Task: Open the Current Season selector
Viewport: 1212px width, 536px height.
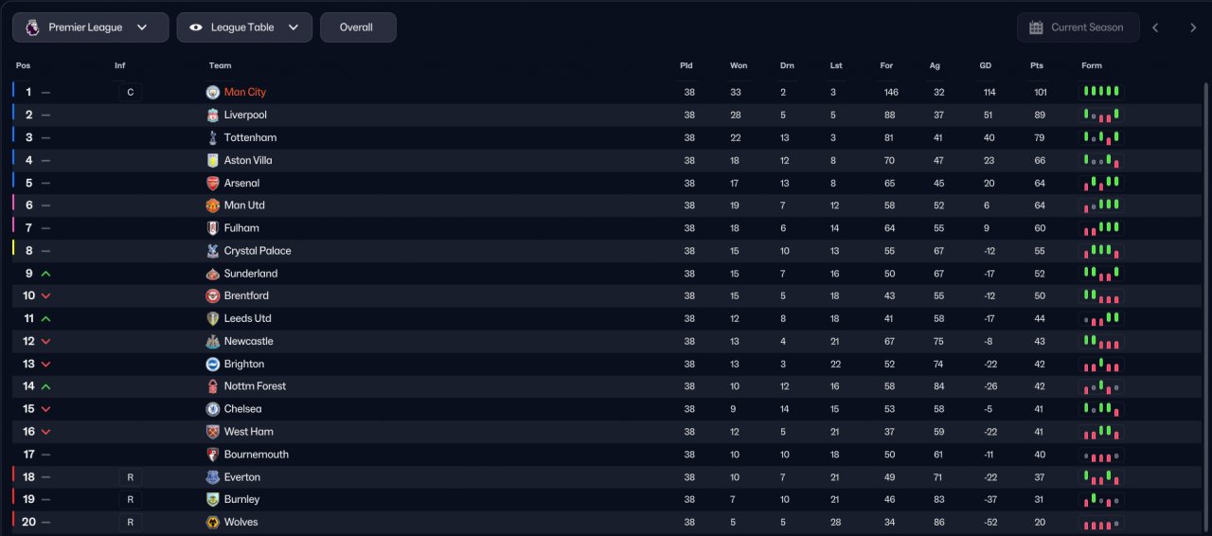Action: [1077, 27]
